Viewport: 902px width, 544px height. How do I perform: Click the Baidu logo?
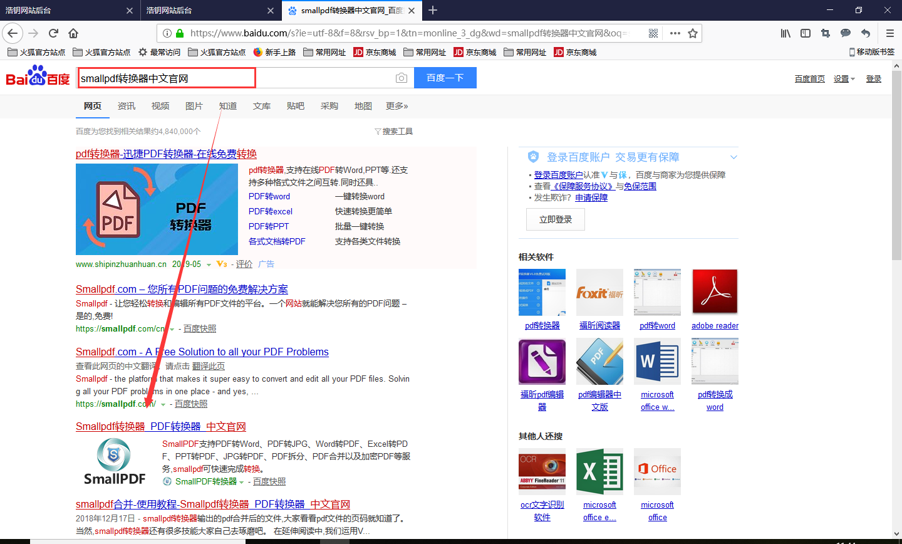click(38, 76)
